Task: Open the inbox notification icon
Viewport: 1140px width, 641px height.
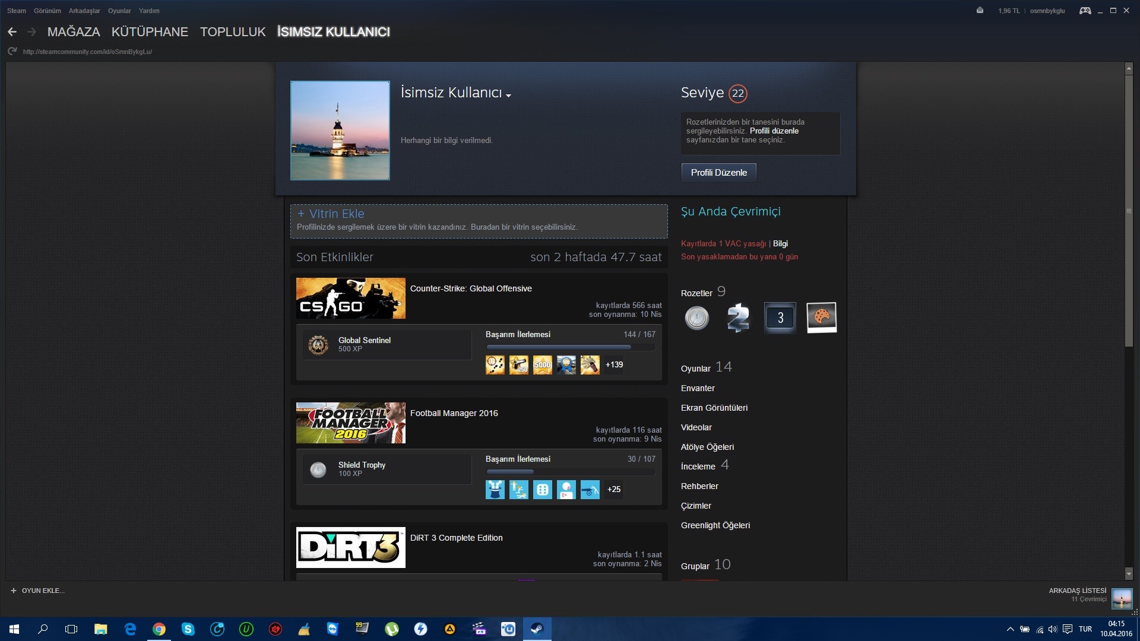Action: [980, 11]
